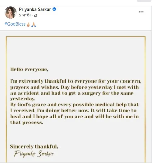Click the line starting "By God's grace"
Viewport: 152px width, 164px height.
tap(74, 105)
